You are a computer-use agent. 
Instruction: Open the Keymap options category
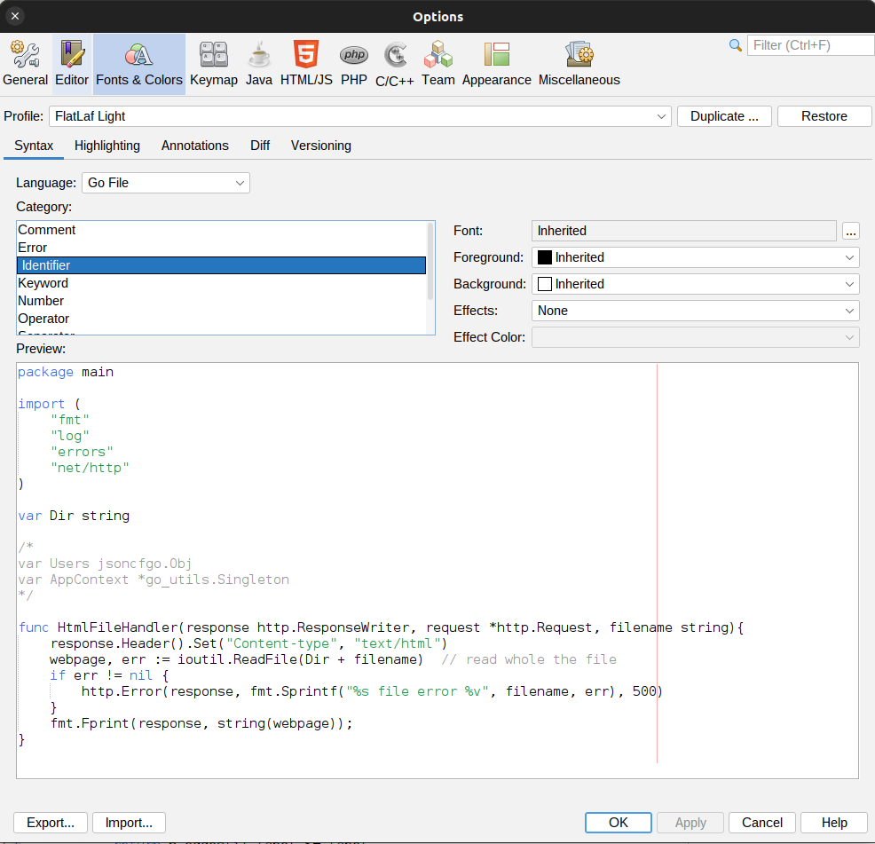214,64
